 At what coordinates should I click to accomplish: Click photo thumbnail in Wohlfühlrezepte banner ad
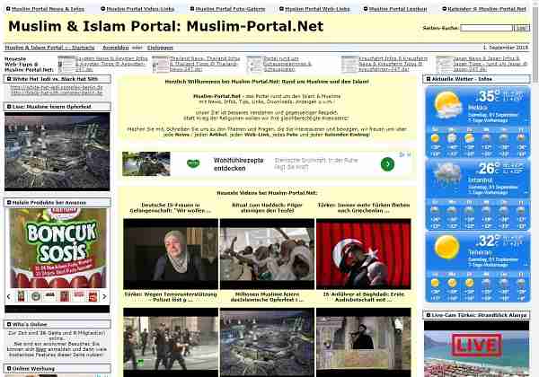coord(146,163)
